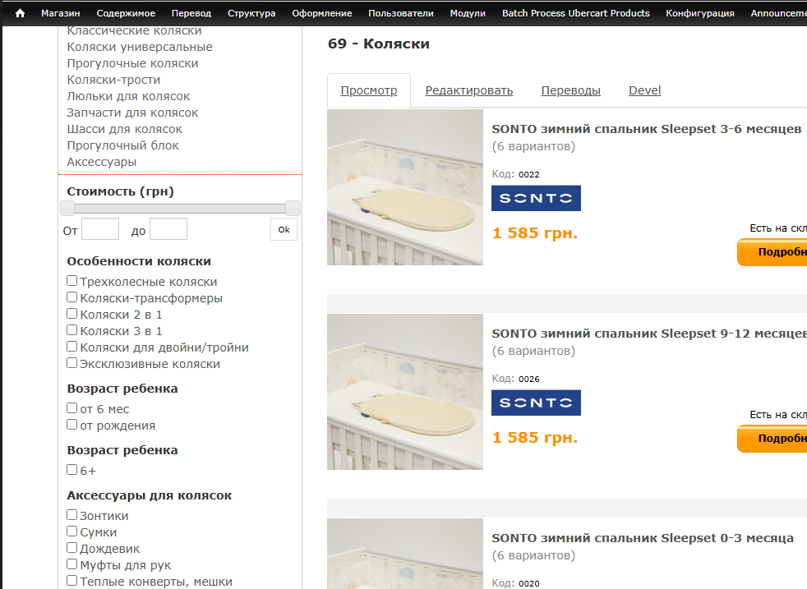Check Дождевик accessory filter

pyautogui.click(x=72, y=548)
